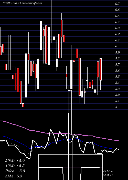Viewport: 128px width, 180px height.
Task: Click the 5MA : 5.5 legend text
Action: point(14,176)
